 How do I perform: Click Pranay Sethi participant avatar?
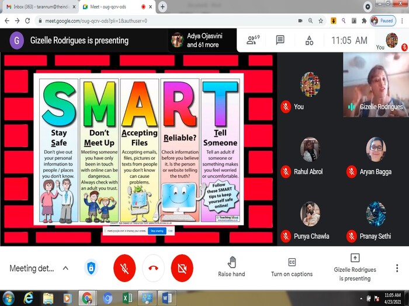click(376, 214)
